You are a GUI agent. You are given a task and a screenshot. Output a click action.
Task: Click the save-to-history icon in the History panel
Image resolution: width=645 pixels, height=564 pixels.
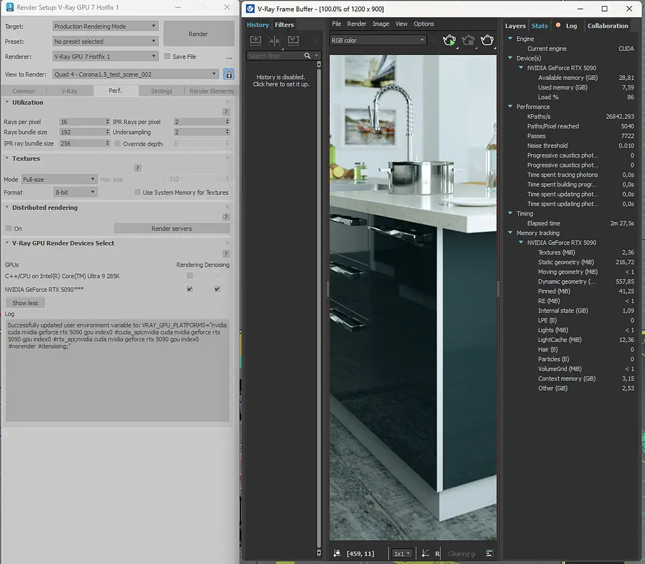[255, 40]
